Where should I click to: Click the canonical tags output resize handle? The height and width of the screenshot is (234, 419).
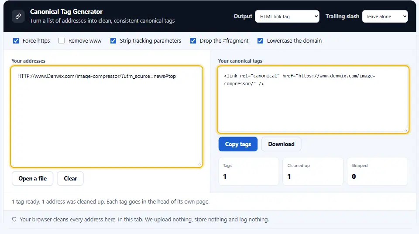(405, 130)
